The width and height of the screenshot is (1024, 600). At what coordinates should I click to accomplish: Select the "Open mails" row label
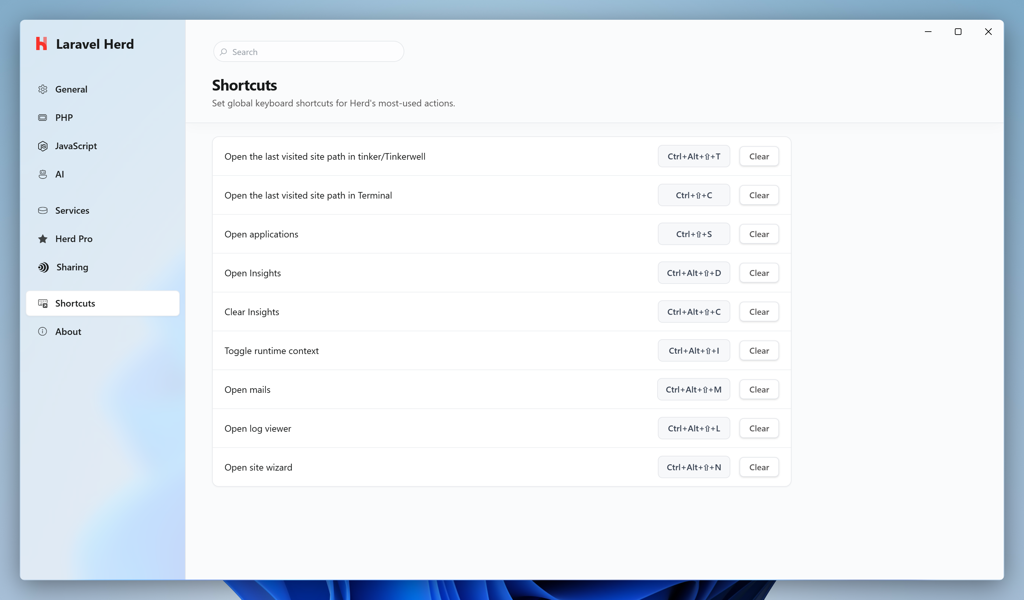[x=247, y=390]
